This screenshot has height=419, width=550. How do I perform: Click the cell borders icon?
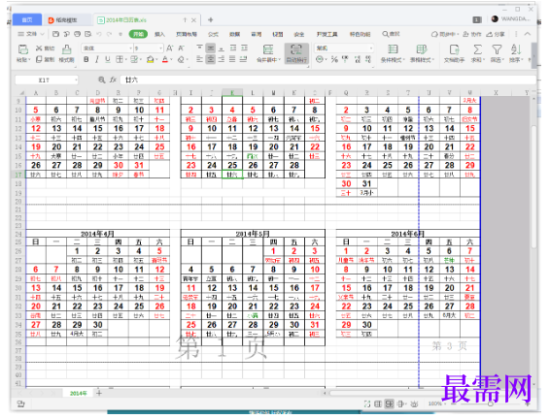[120, 59]
